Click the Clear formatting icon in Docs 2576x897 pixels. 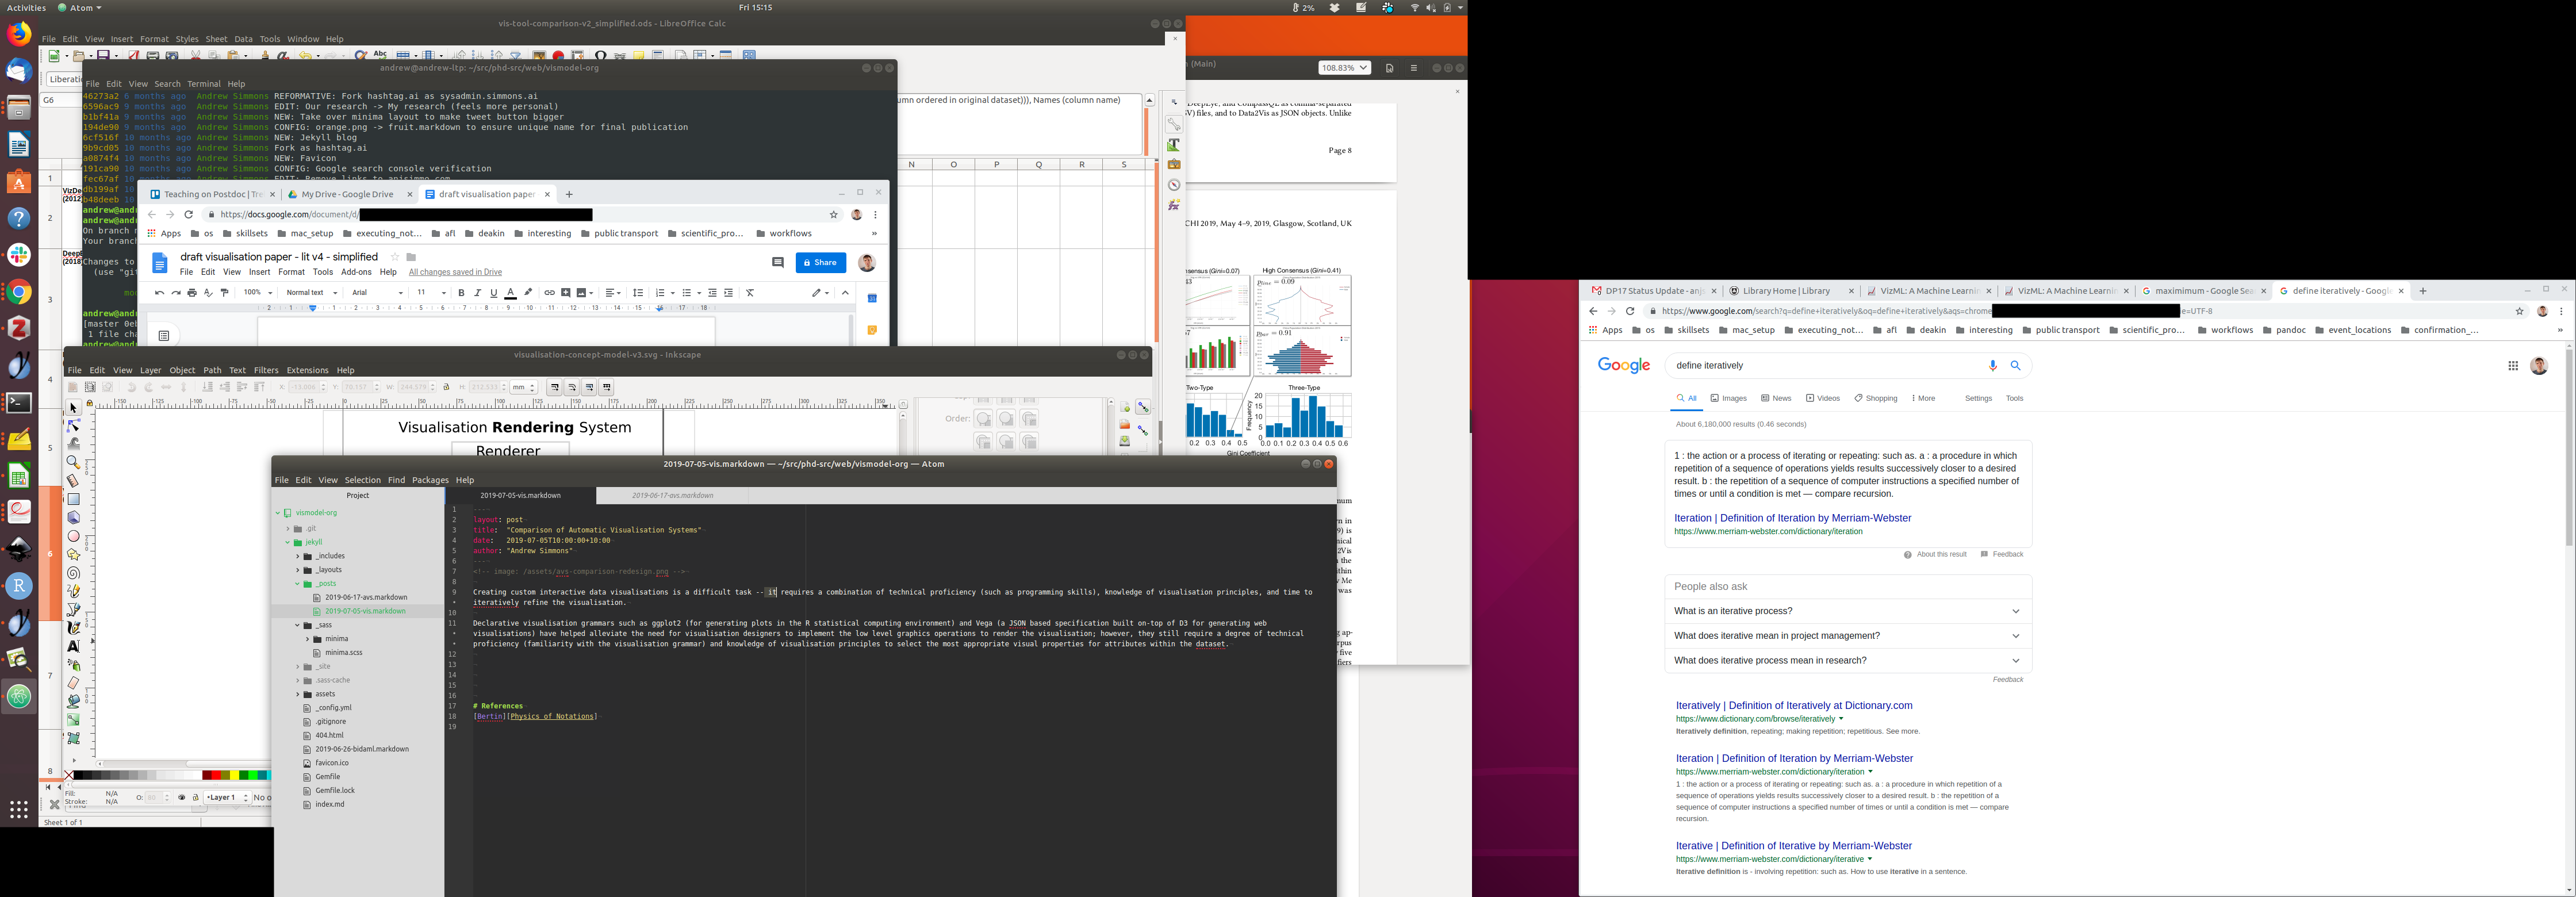[750, 293]
